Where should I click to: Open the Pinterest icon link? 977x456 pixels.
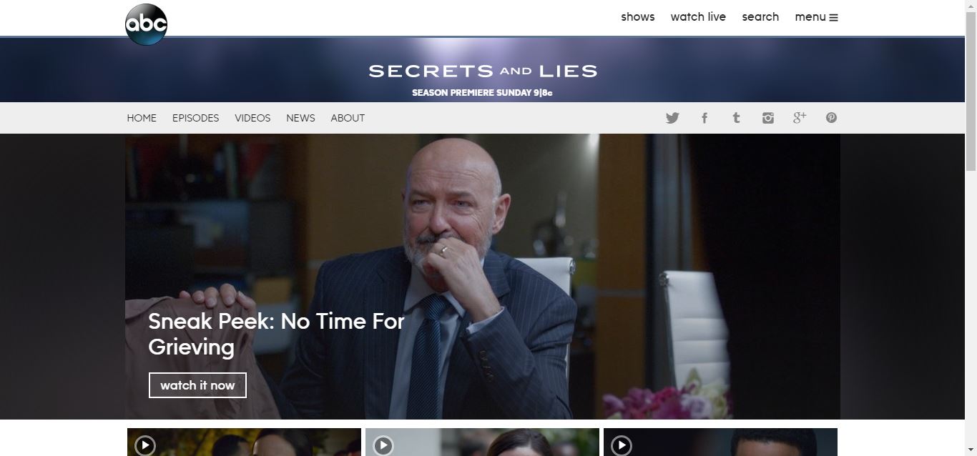click(x=831, y=118)
